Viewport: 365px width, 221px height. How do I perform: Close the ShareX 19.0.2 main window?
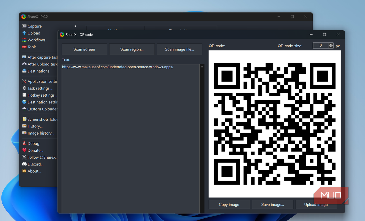[306, 16]
